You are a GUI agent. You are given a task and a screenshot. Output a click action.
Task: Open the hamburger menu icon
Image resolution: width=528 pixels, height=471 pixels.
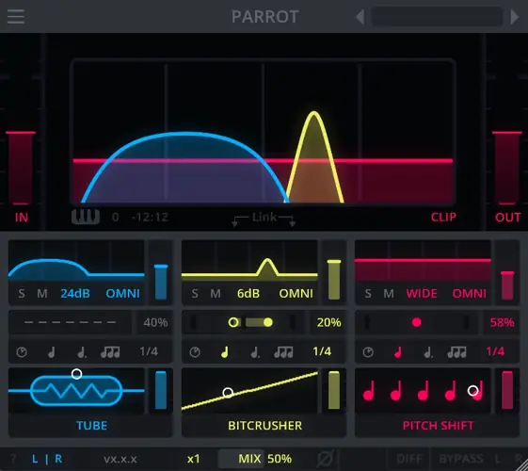click(x=15, y=17)
